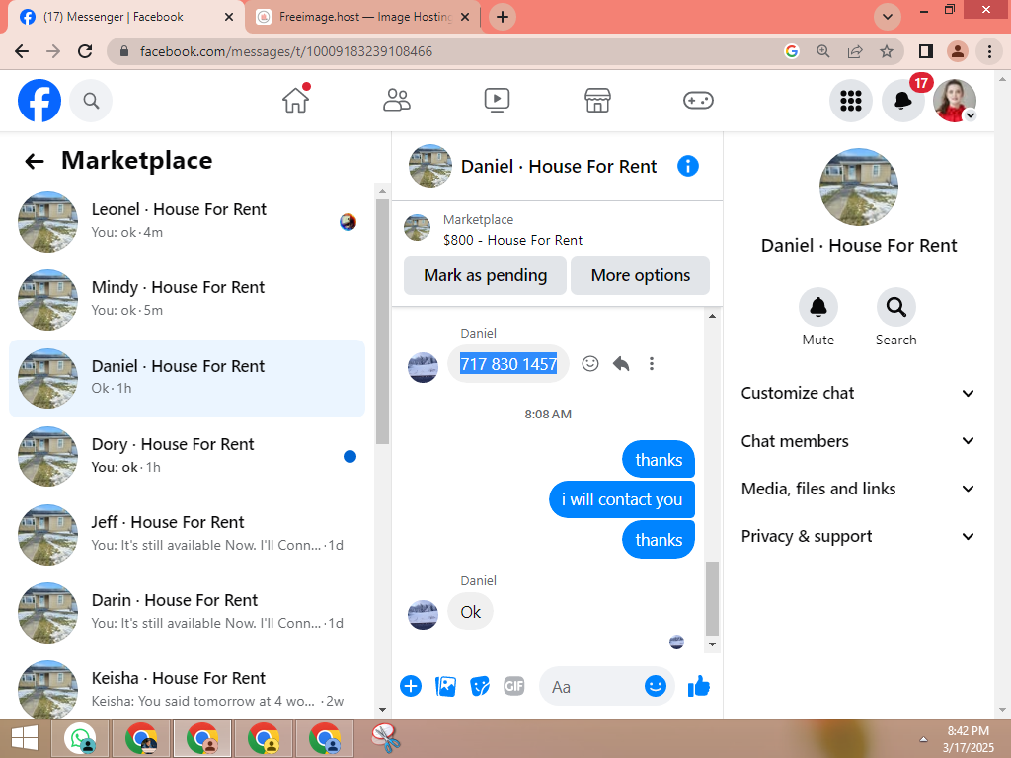Click the address bar URL
This screenshot has width=1011, height=758.
tap(286, 51)
